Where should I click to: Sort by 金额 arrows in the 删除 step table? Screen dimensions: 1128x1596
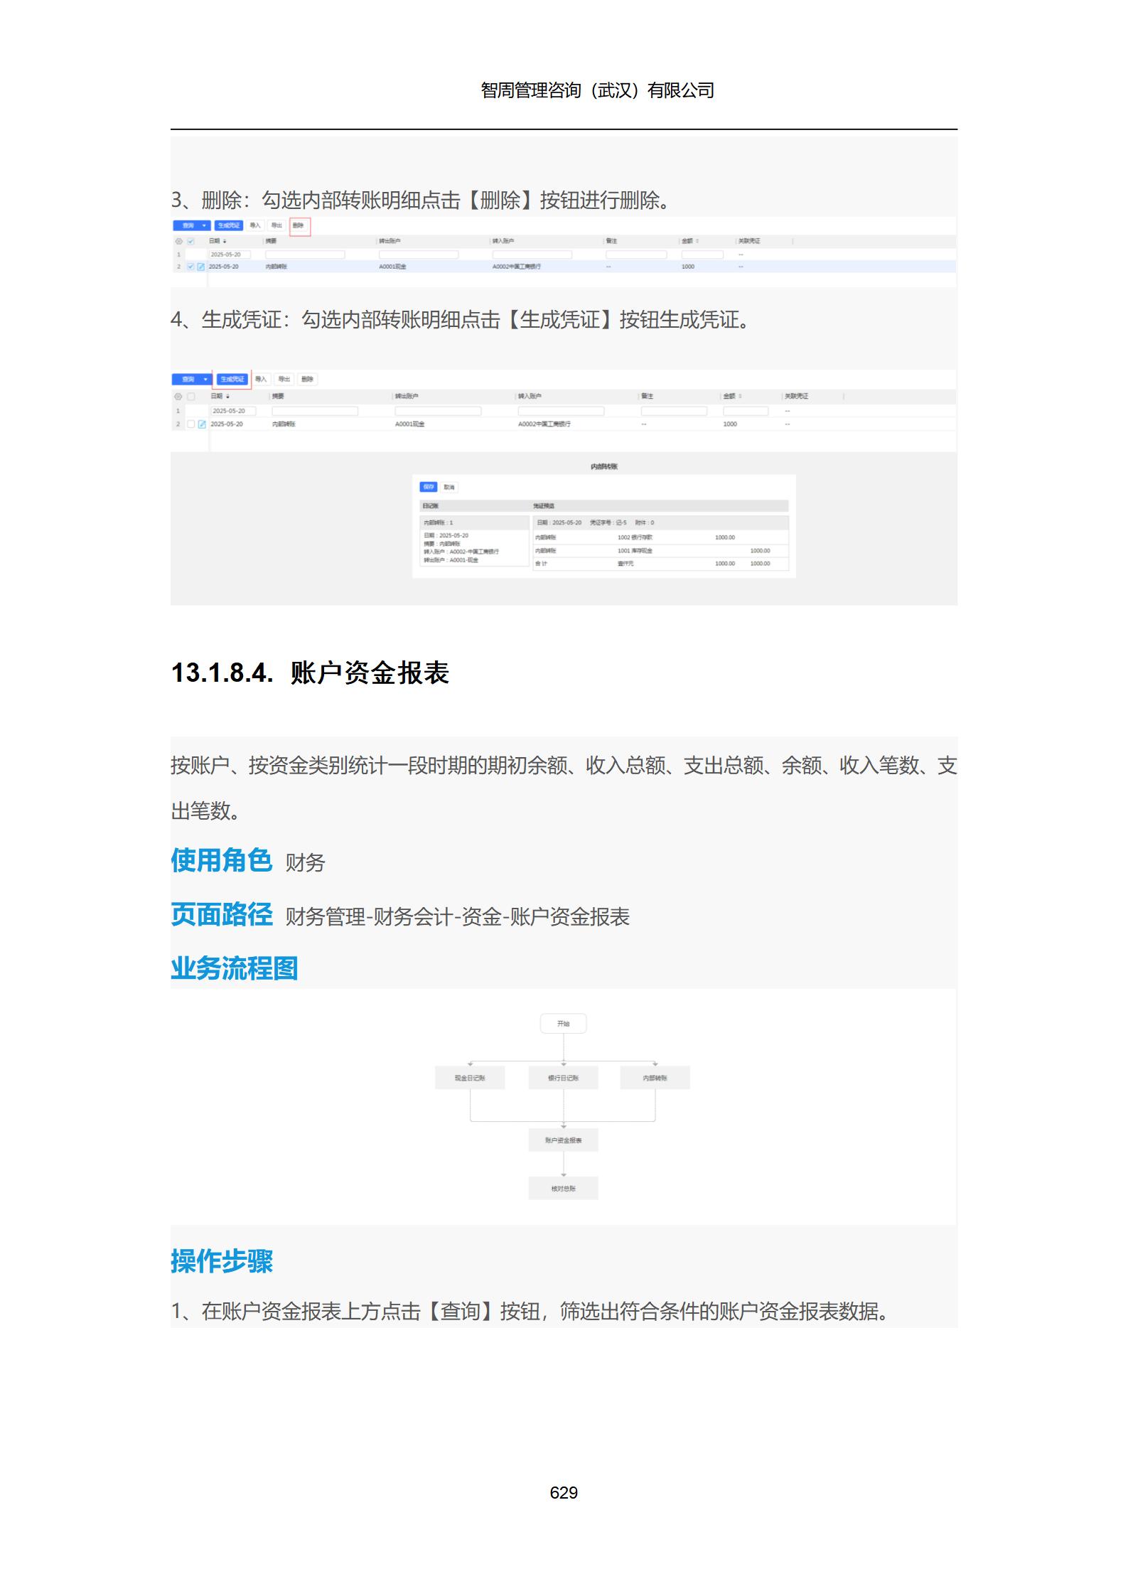pyautogui.click(x=697, y=242)
